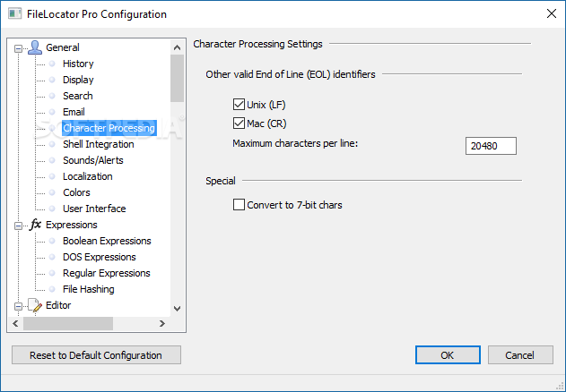Open Shell Integration settings
566x392 pixels.
point(98,144)
